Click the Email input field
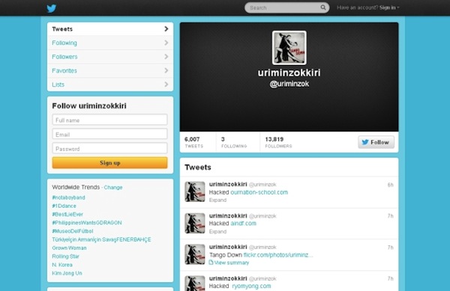450x291 pixels. click(x=109, y=134)
